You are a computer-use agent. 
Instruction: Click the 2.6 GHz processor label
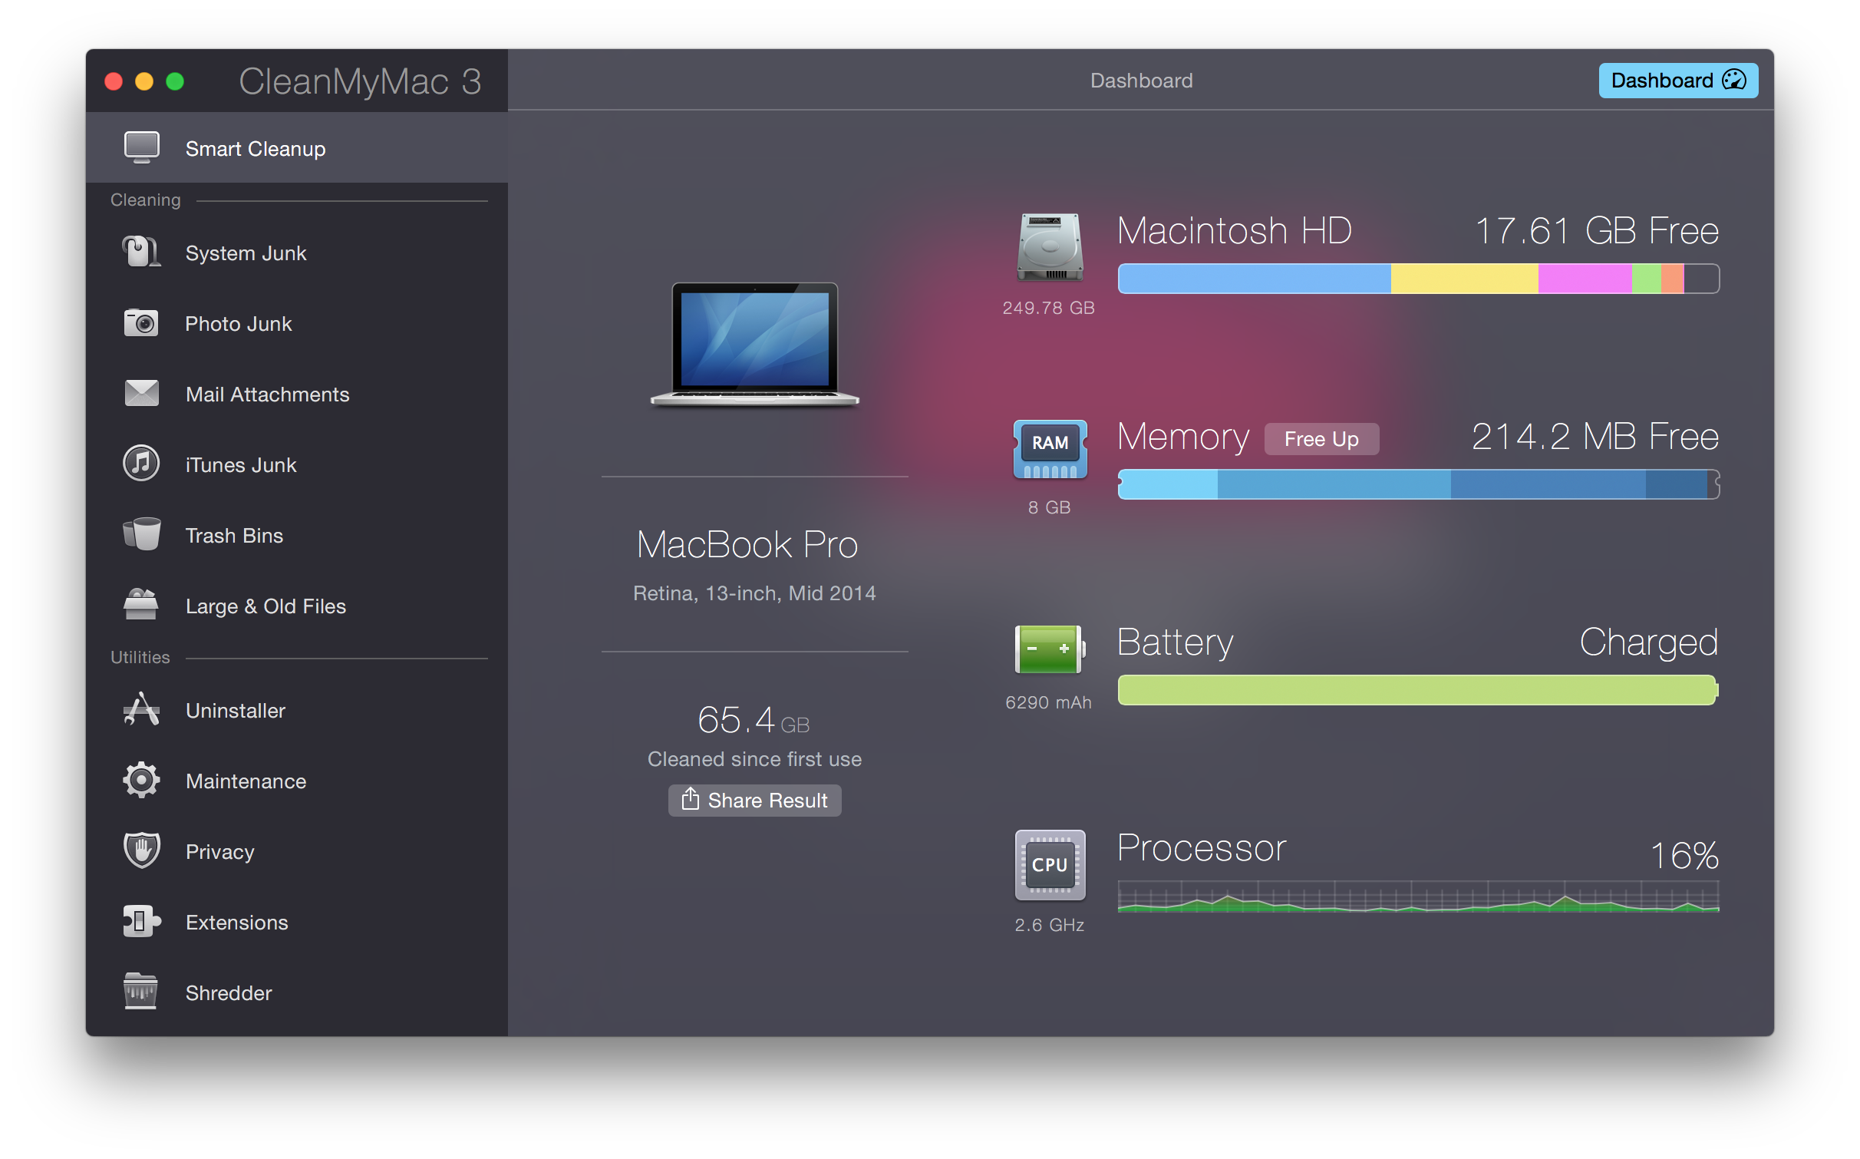coord(1049,925)
